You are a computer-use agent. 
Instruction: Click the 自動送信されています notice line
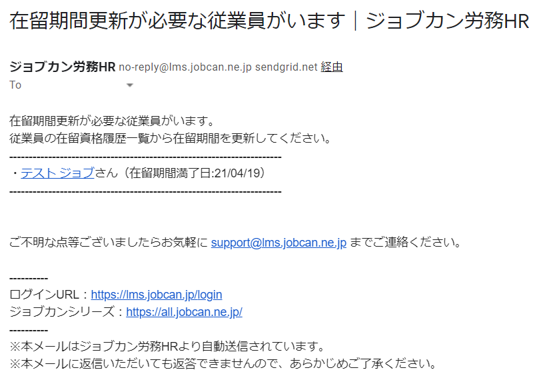pos(167,347)
